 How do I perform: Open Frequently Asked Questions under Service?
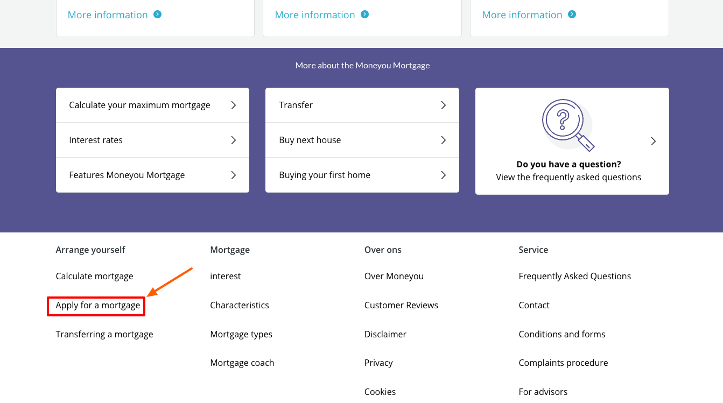[x=574, y=277]
